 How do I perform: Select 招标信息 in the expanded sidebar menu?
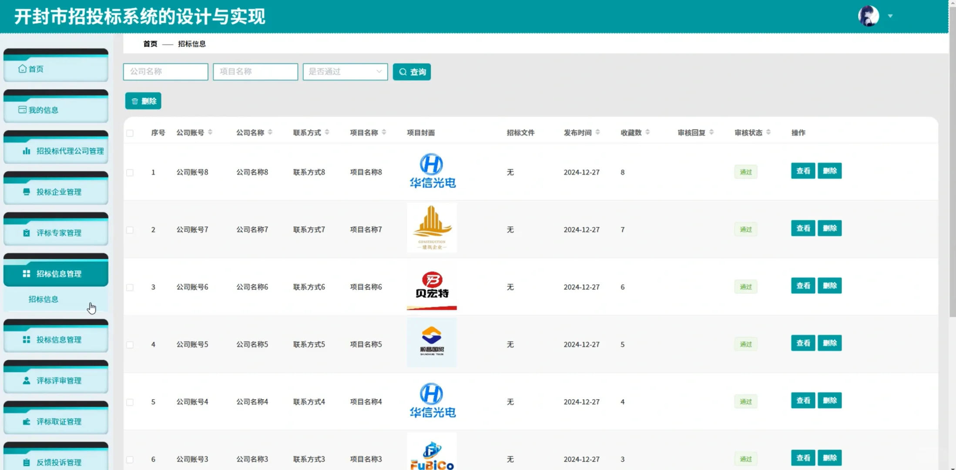(44, 299)
